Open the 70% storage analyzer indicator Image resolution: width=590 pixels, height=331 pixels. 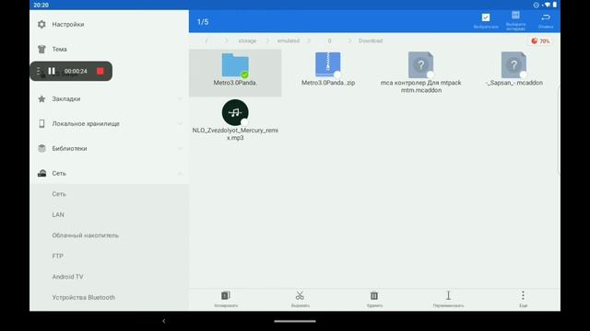coord(540,40)
